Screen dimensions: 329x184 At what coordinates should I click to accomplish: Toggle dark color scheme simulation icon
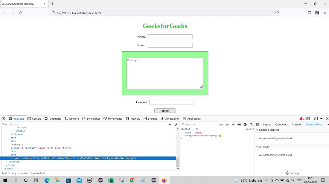(x=245, y=124)
